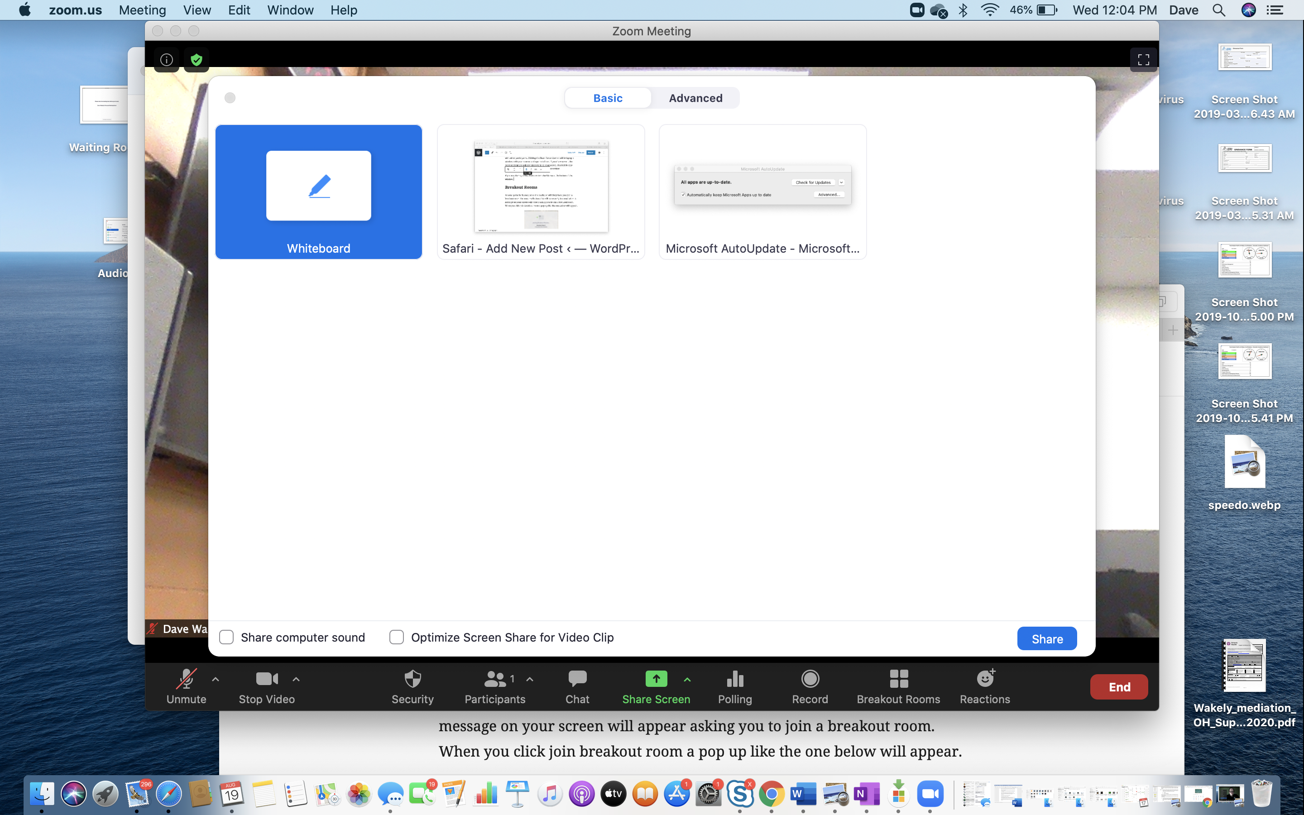
Task: Enable Share computer sound checkbox
Action: pos(226,637)
